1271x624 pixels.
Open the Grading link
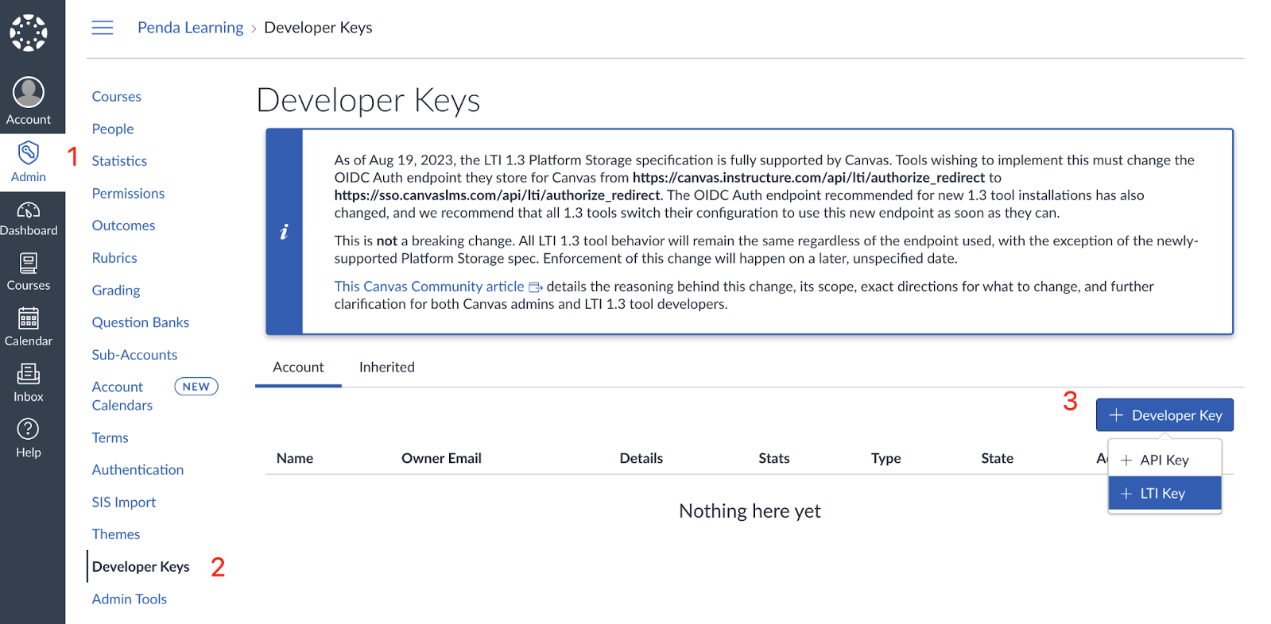click(x=116, y=291)
